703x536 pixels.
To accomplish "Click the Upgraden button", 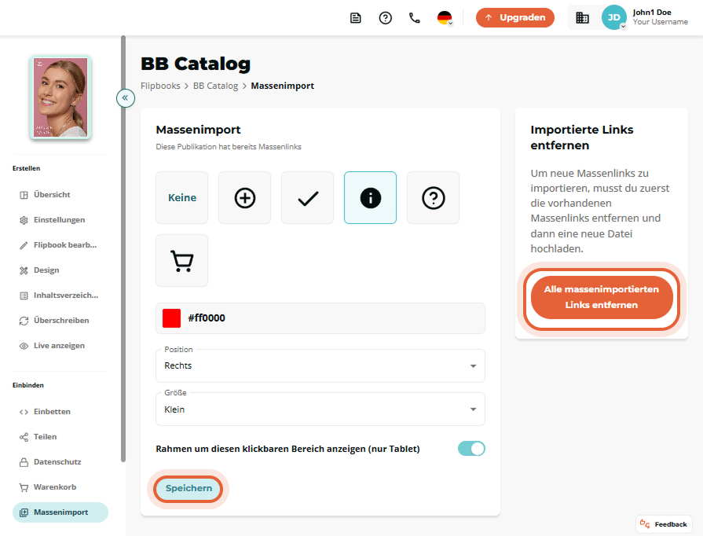I will (x=514, y=17).
